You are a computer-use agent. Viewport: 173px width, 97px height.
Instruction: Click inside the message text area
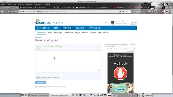pos(68,61)
